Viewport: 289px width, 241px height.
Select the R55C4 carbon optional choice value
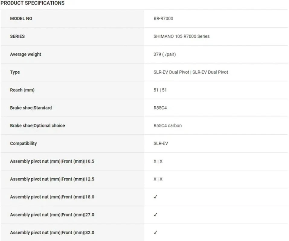pos(168,125)
